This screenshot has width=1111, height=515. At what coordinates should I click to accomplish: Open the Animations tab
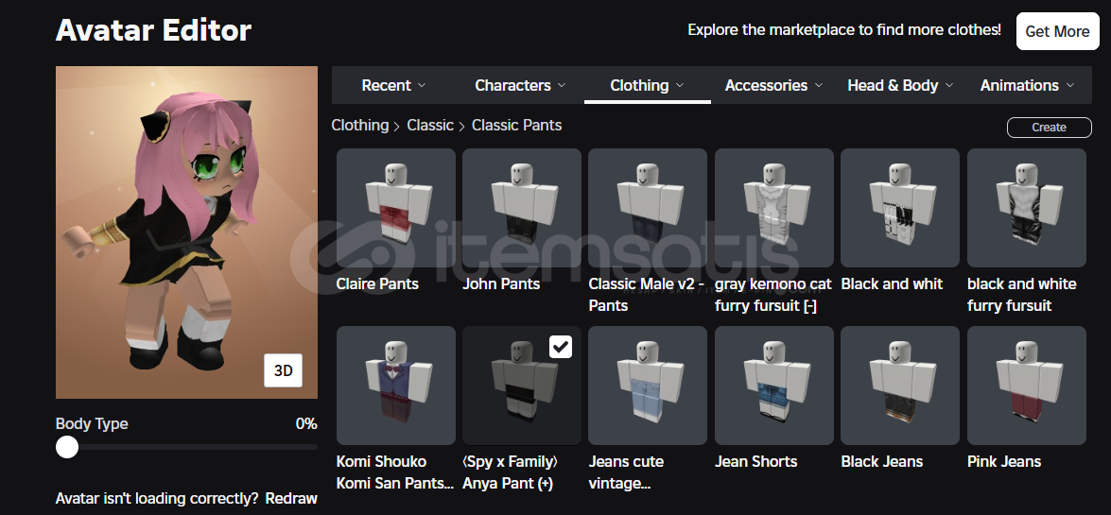pyautogui.click(x=1028, y=85)
